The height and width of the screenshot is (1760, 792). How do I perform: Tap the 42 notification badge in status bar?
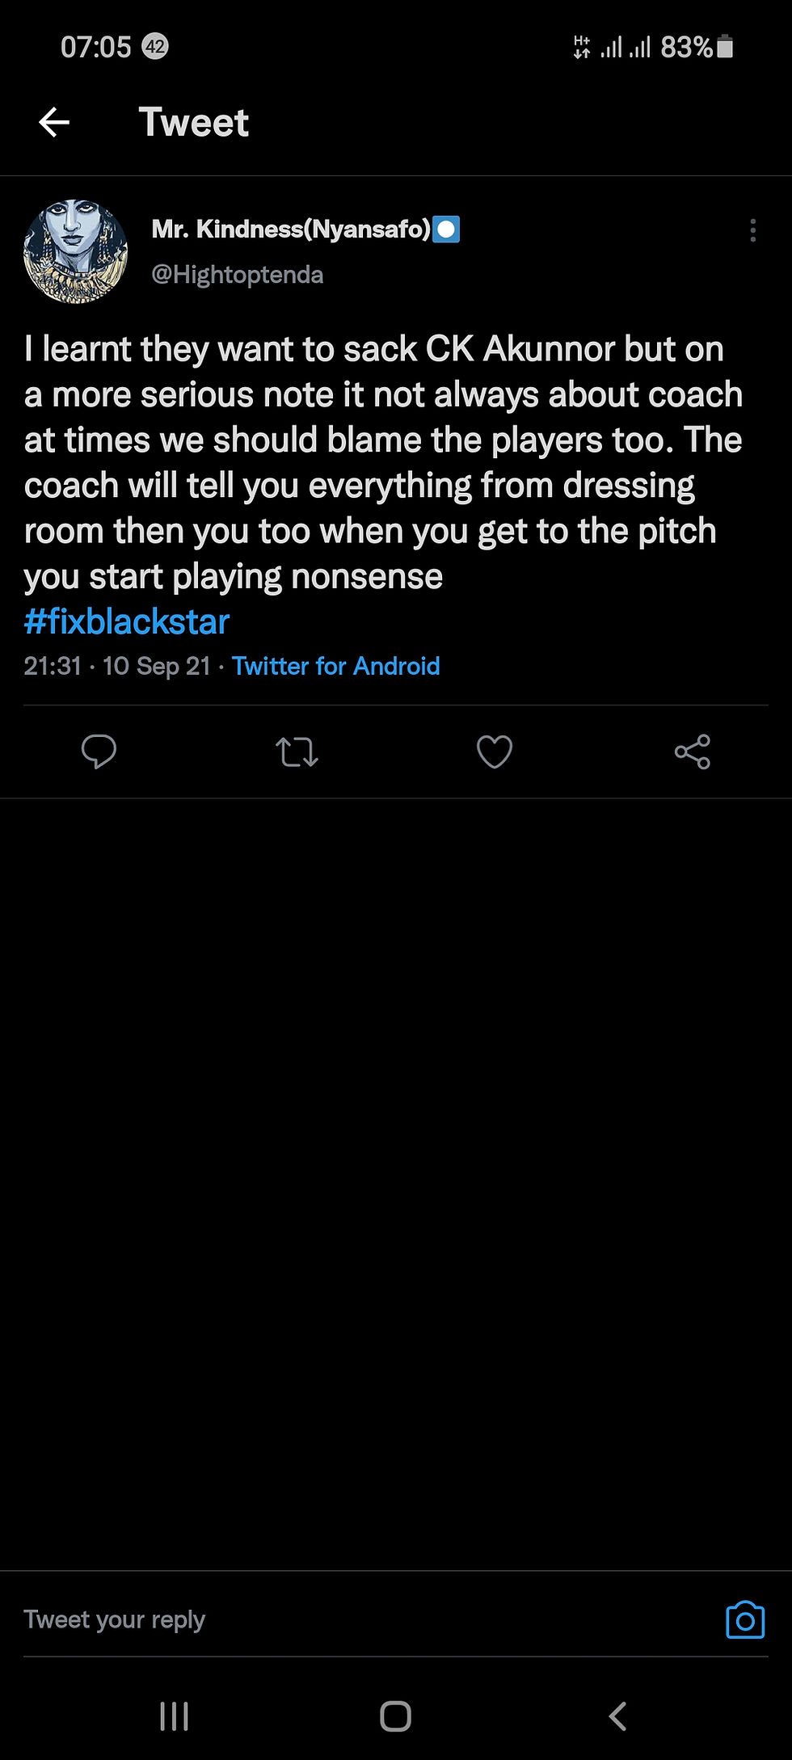coord(155,47)
